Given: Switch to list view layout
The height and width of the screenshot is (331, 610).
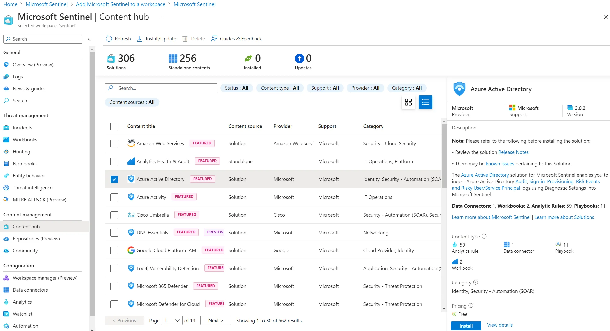Looking at the screenshot, I should [425, 102].
